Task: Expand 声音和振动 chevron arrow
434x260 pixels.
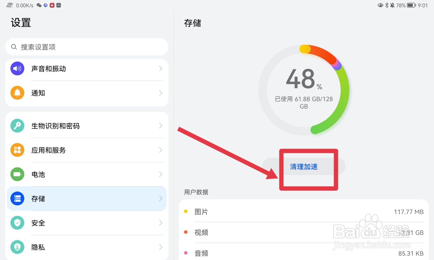Action: 161,69
